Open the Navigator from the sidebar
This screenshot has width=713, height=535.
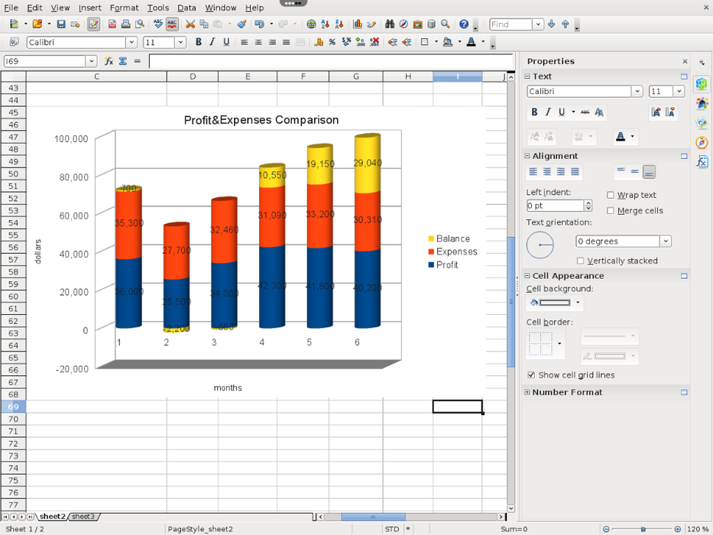coord(702,142)
